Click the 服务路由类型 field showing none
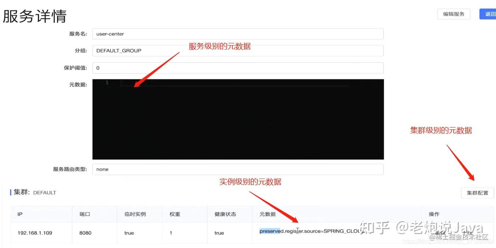 (238, 169)
